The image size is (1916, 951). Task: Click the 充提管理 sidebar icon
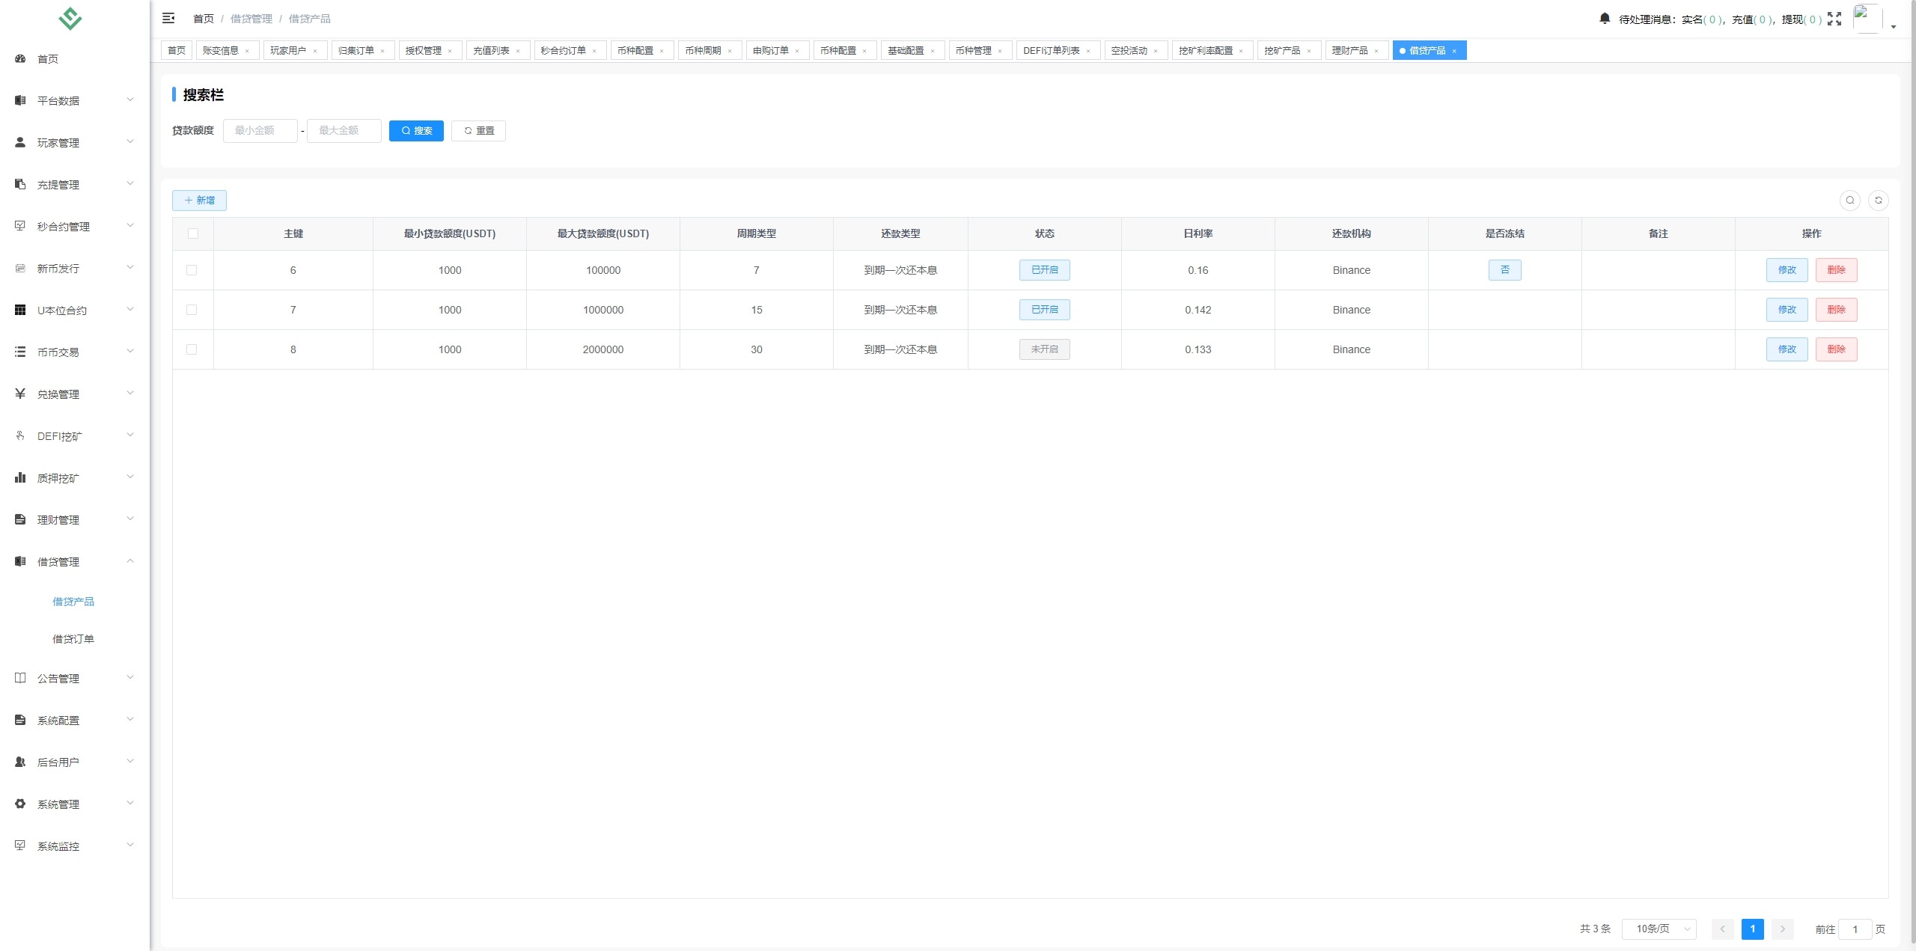coord(20,184)
